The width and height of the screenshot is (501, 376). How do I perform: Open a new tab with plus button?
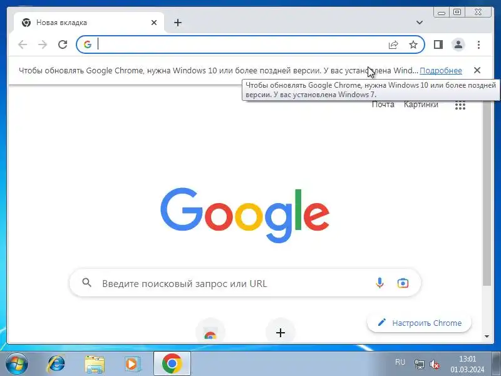[x=178, y=23]
